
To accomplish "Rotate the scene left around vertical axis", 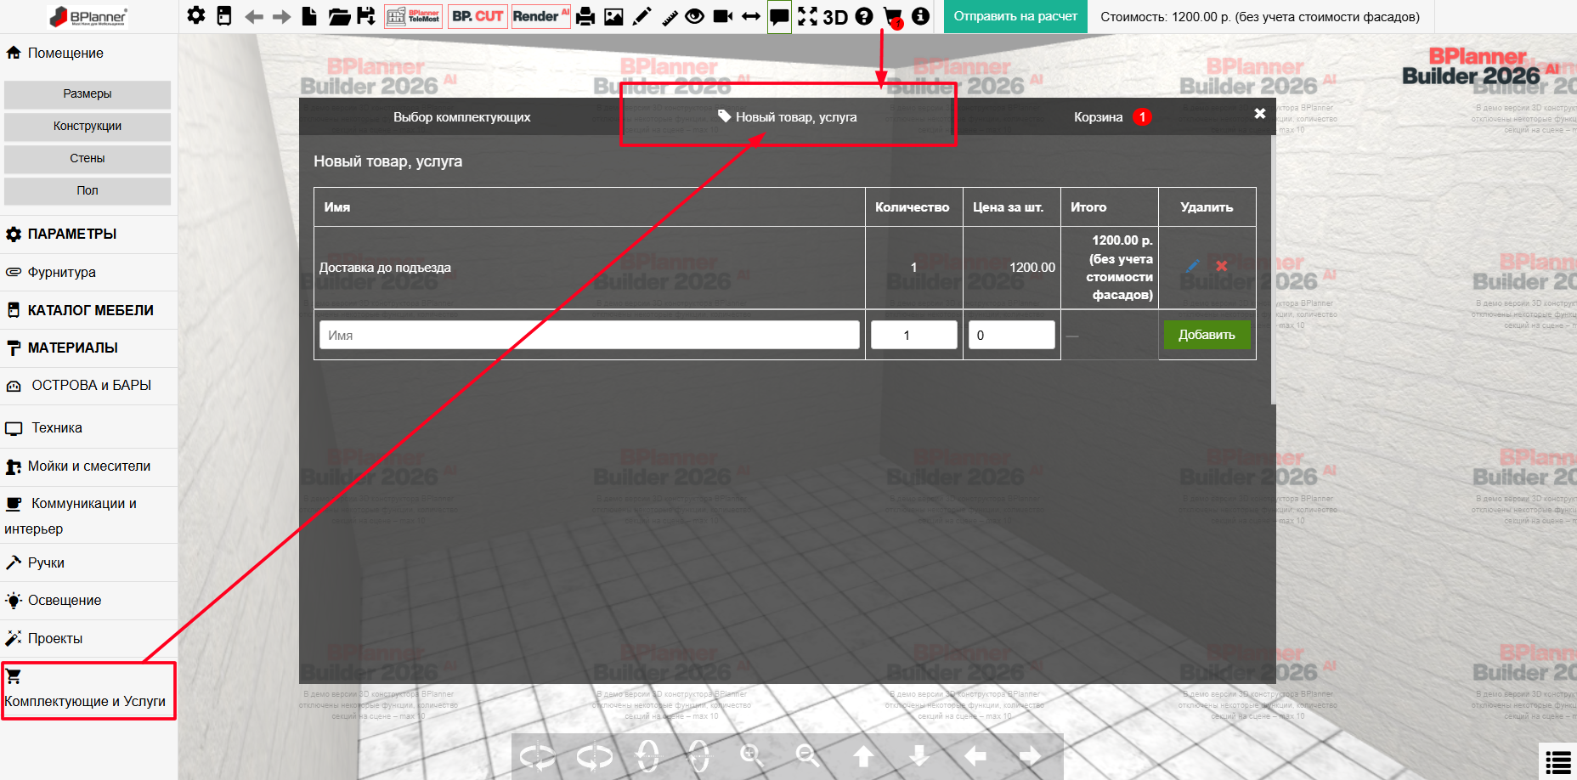I will pos(538,756).
